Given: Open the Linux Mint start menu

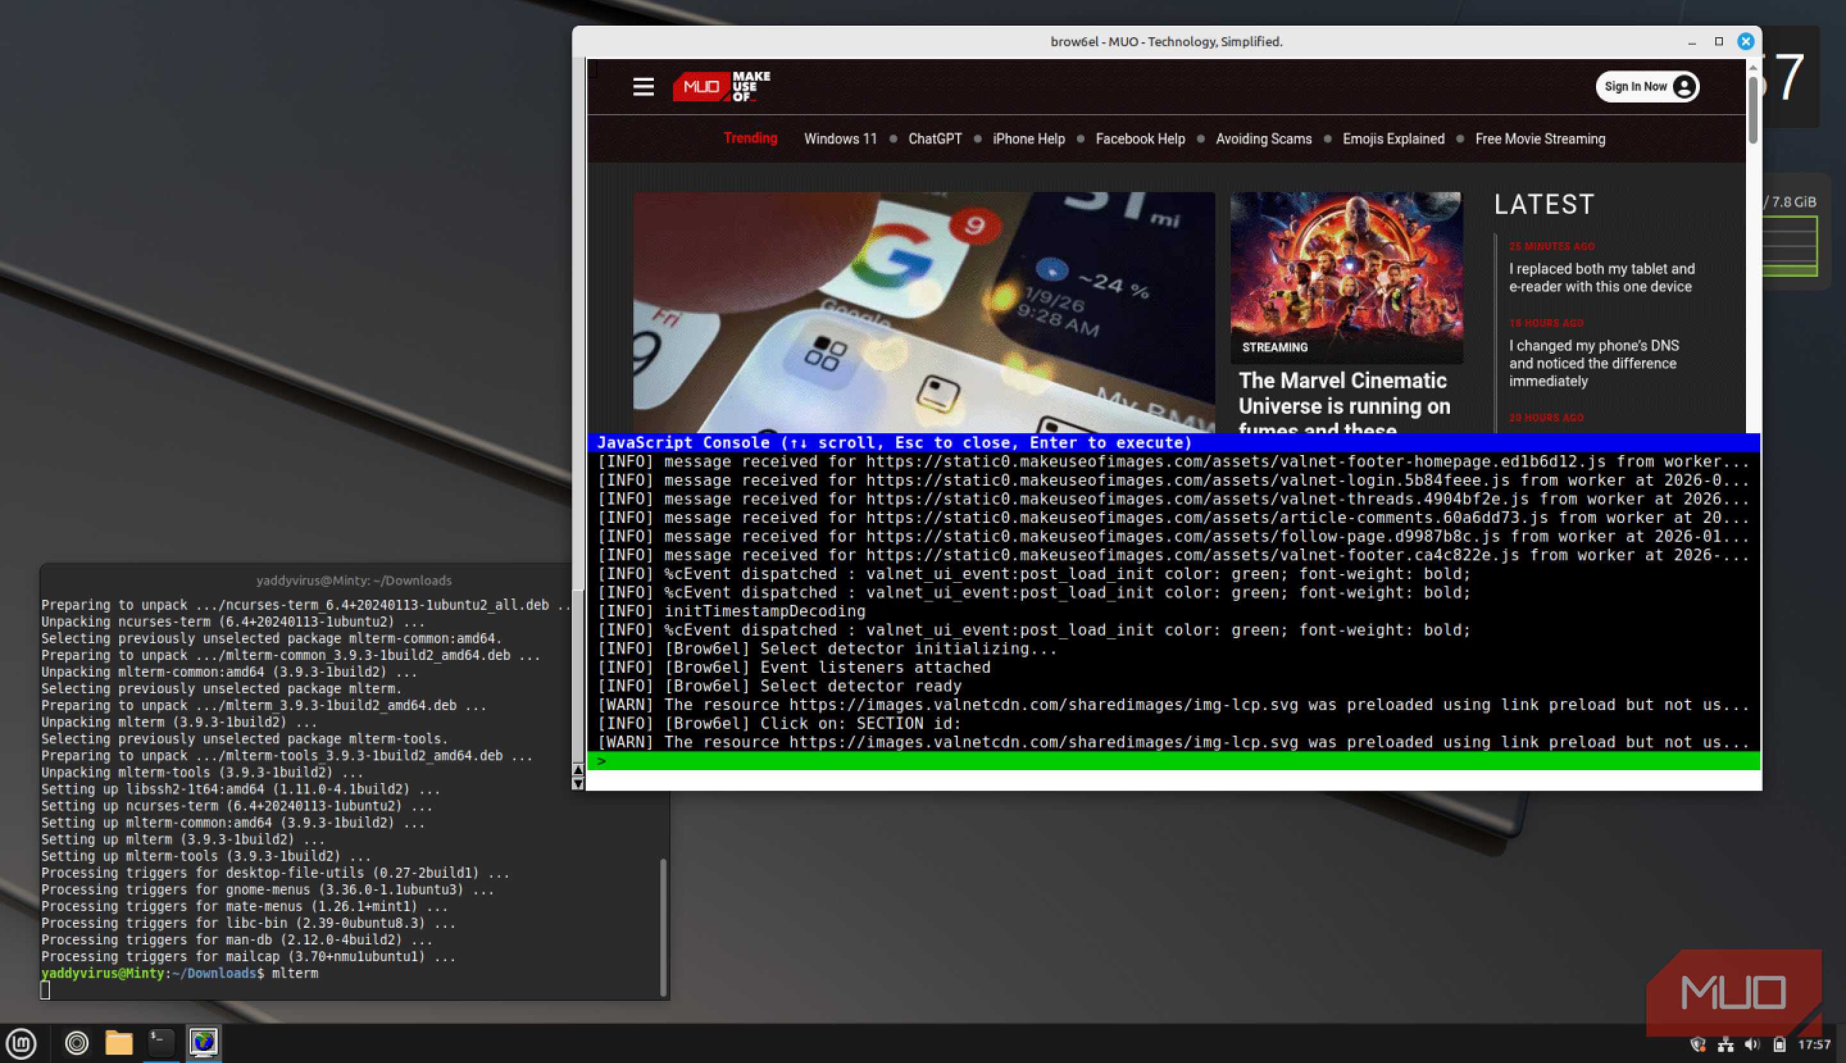Looking at the screenshot, I should tap(21, 1043).
